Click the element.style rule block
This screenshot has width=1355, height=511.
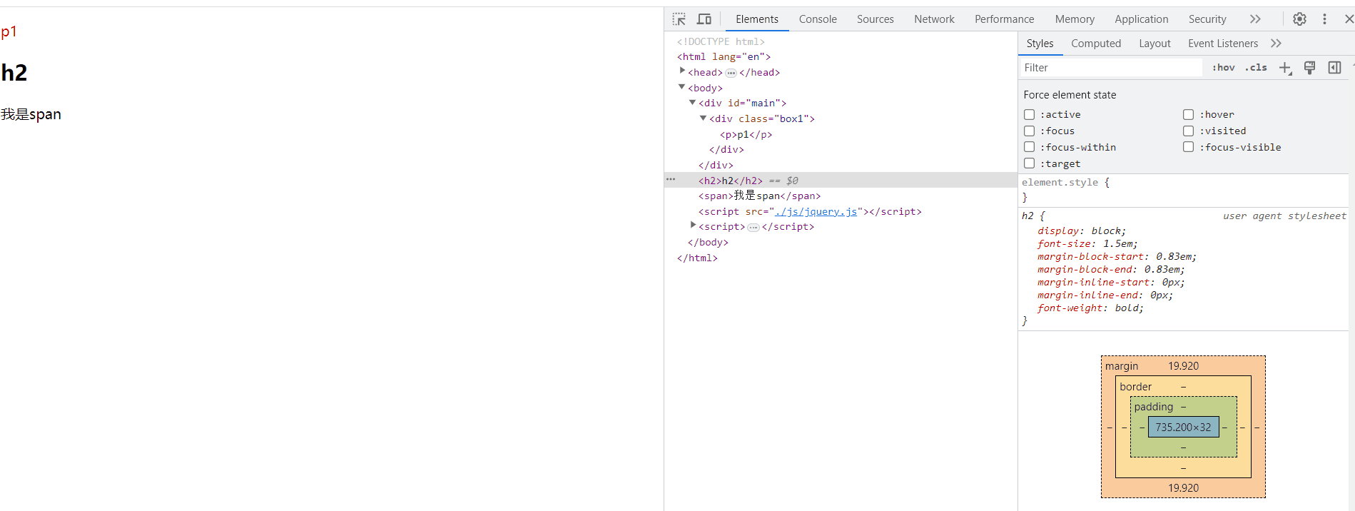(x=1183, y=190)
